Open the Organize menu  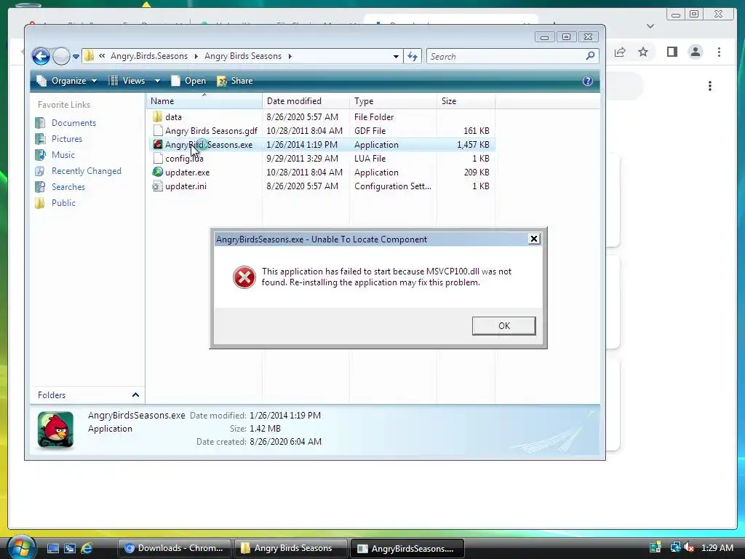[x=67, y=81]
